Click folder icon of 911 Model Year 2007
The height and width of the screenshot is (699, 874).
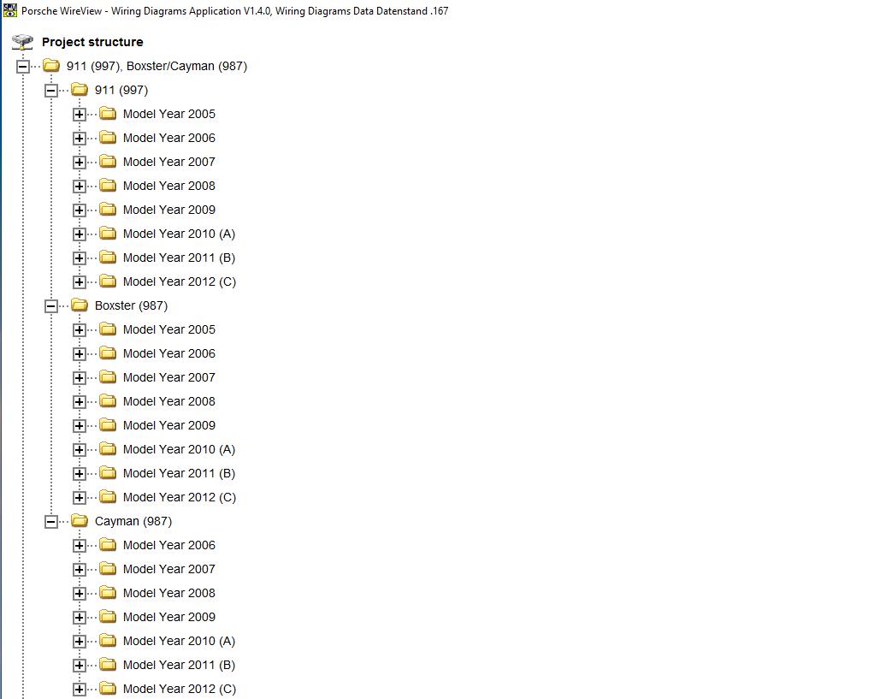click(108, 162)
